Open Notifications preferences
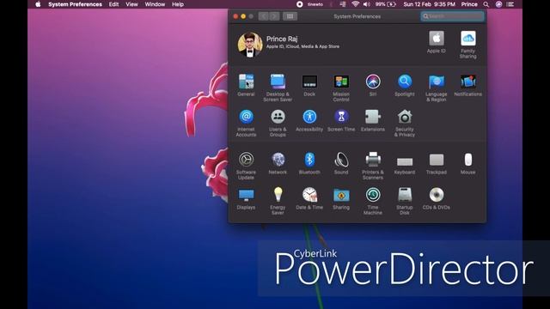This screenshot has height=309, width=550. click(467, 85)
